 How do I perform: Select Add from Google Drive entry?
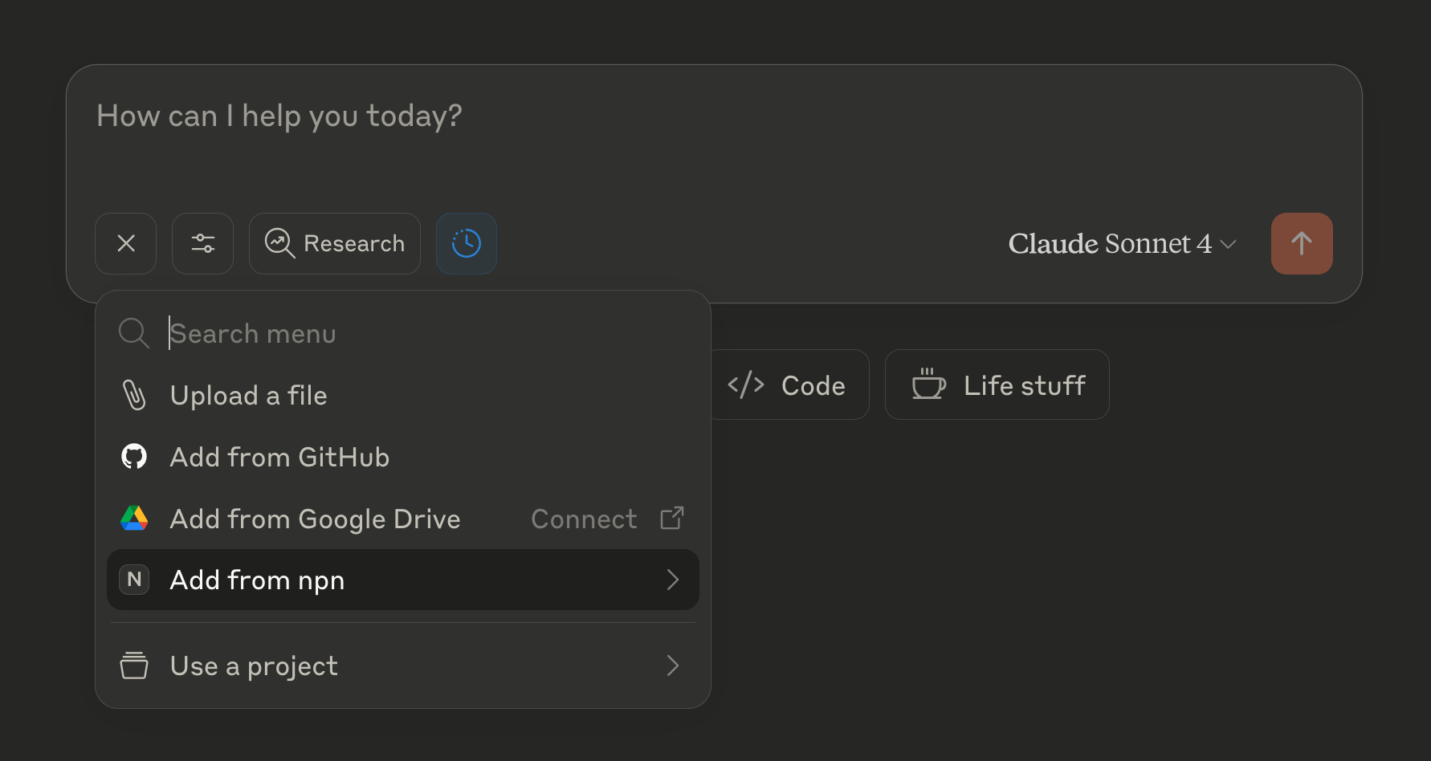pos(403,519)
